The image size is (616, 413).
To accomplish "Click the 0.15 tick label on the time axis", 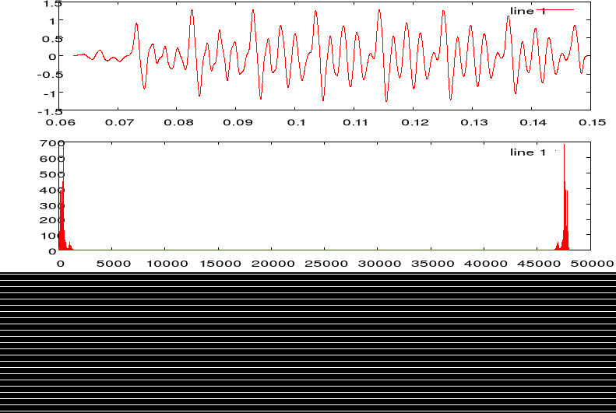I will pyautogui.click(x=593, y=123).
